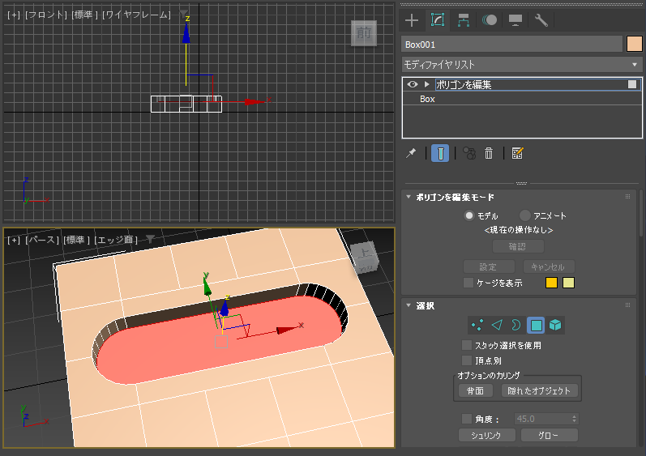This screenshot has width=646, height=456.
Task: Click the Pin Stack icon
Action: [x=411, y=154]
